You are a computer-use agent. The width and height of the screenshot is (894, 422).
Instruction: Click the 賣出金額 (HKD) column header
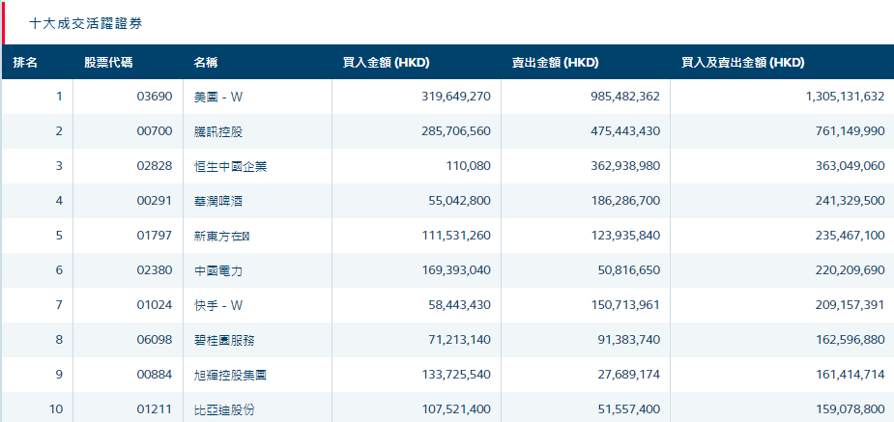[x=556, y=63]
